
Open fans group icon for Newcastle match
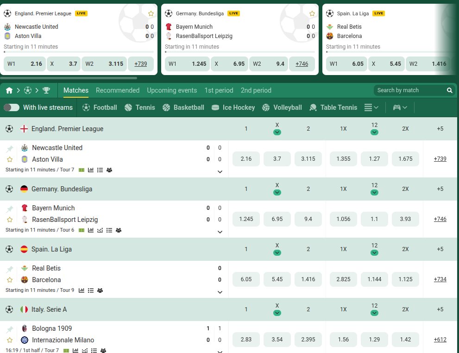tap(109, 170)
